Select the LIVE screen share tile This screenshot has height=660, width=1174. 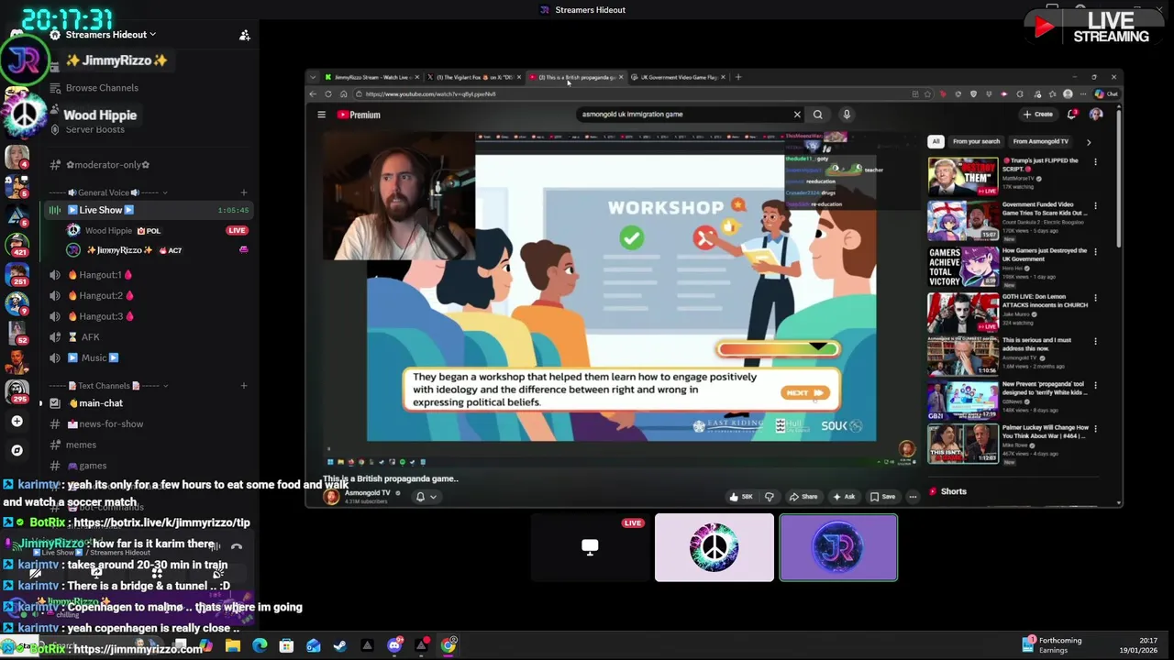tap(590, 547)
